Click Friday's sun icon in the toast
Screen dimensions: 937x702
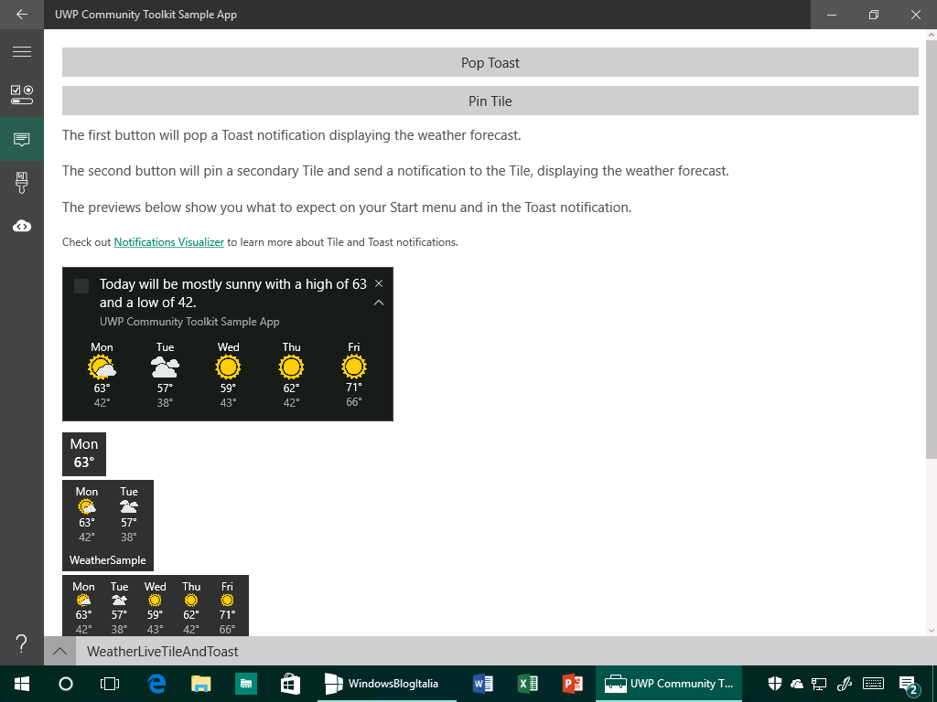(x=354, y=367)
